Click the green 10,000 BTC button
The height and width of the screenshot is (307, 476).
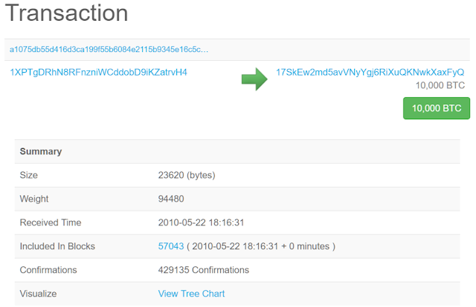point(437,108)
